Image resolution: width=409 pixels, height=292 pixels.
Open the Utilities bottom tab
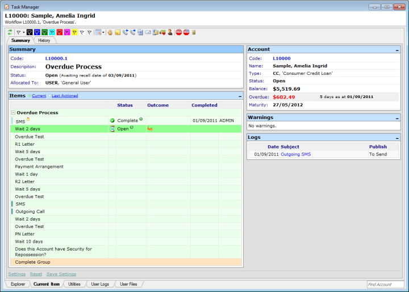pos(74,284)
